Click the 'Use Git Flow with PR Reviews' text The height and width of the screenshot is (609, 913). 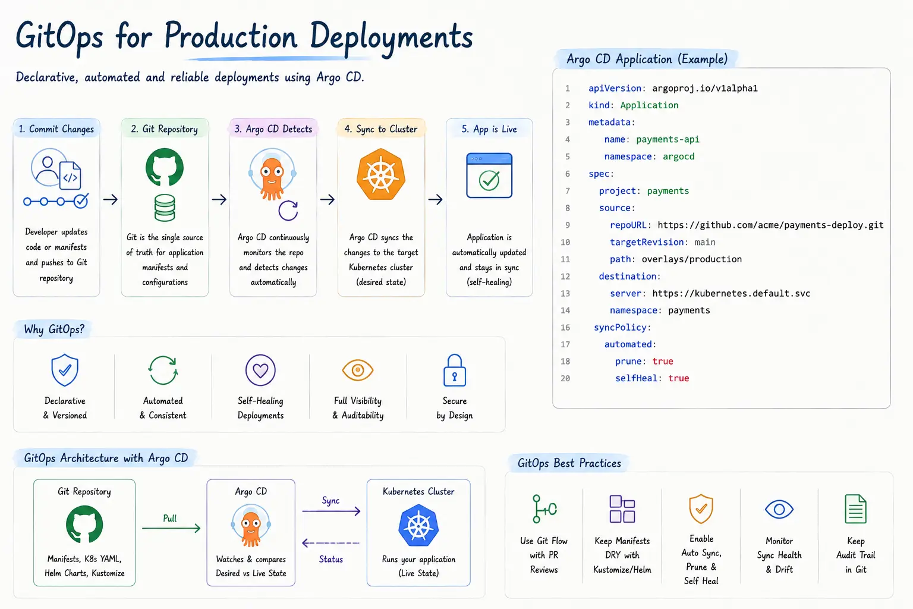pyautogui.click(x=544, y=555)
